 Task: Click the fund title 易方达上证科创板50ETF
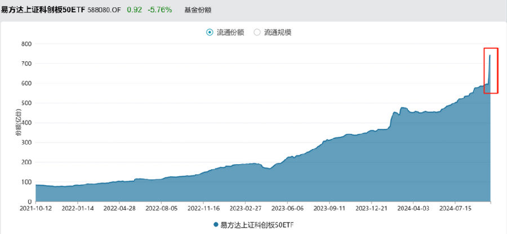click(x=43, y=10)
